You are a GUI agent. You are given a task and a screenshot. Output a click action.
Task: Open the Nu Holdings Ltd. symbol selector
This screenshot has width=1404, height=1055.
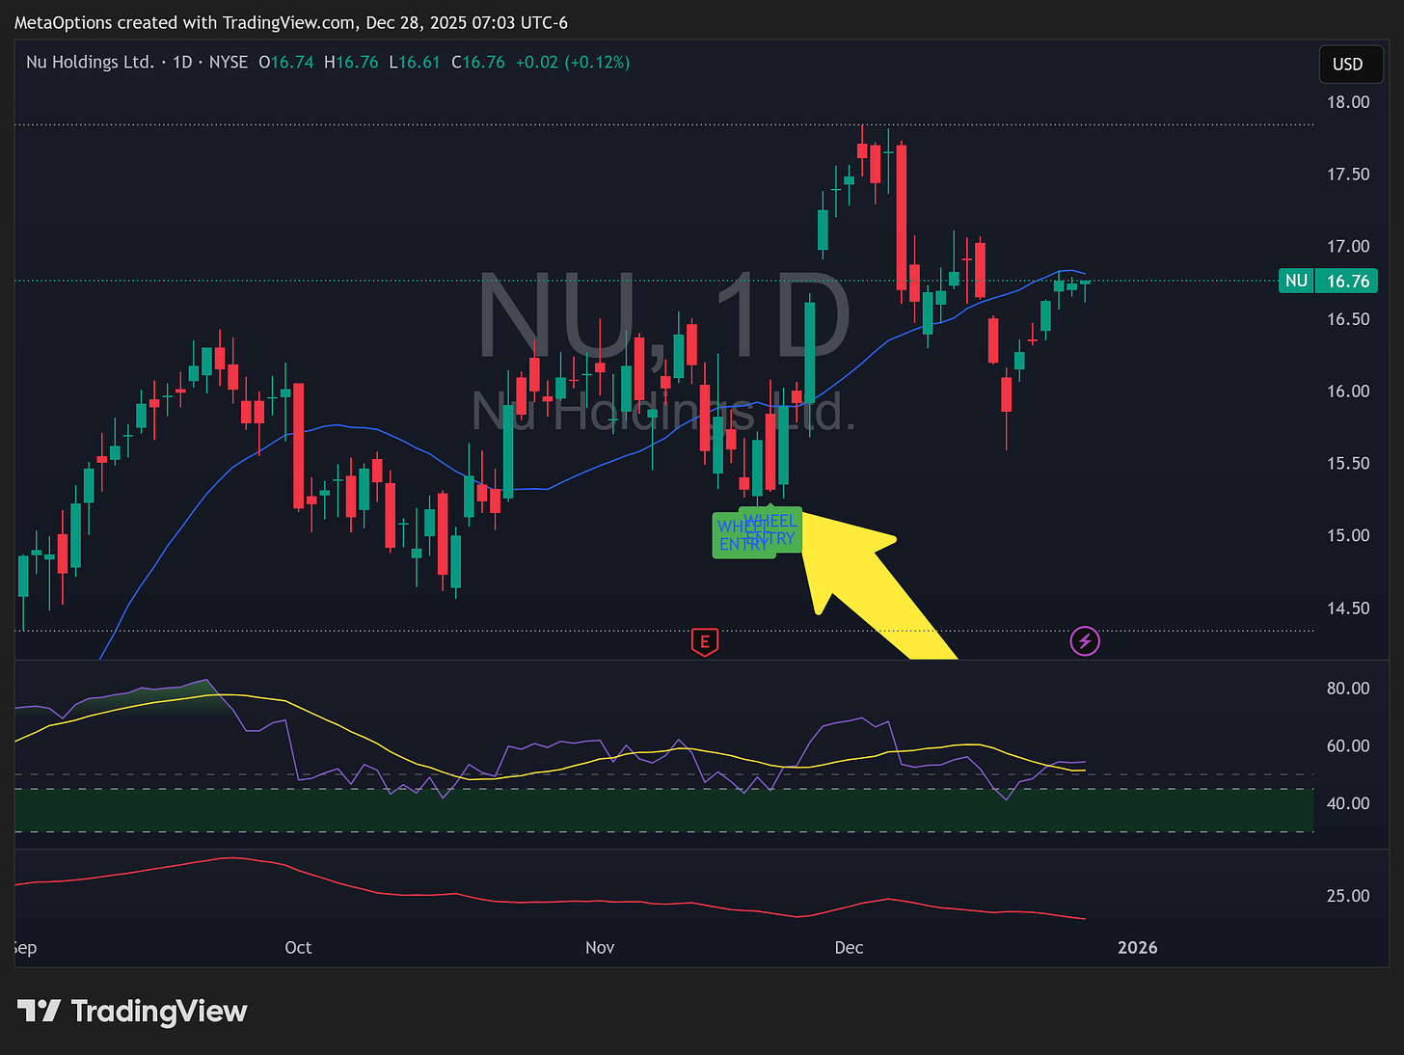[x=90, y=62]
